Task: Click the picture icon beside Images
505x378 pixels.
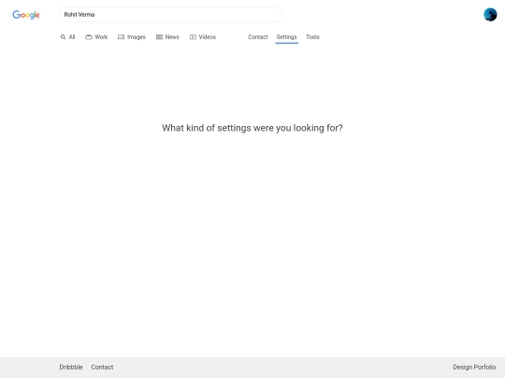Action: coord(121,37)
